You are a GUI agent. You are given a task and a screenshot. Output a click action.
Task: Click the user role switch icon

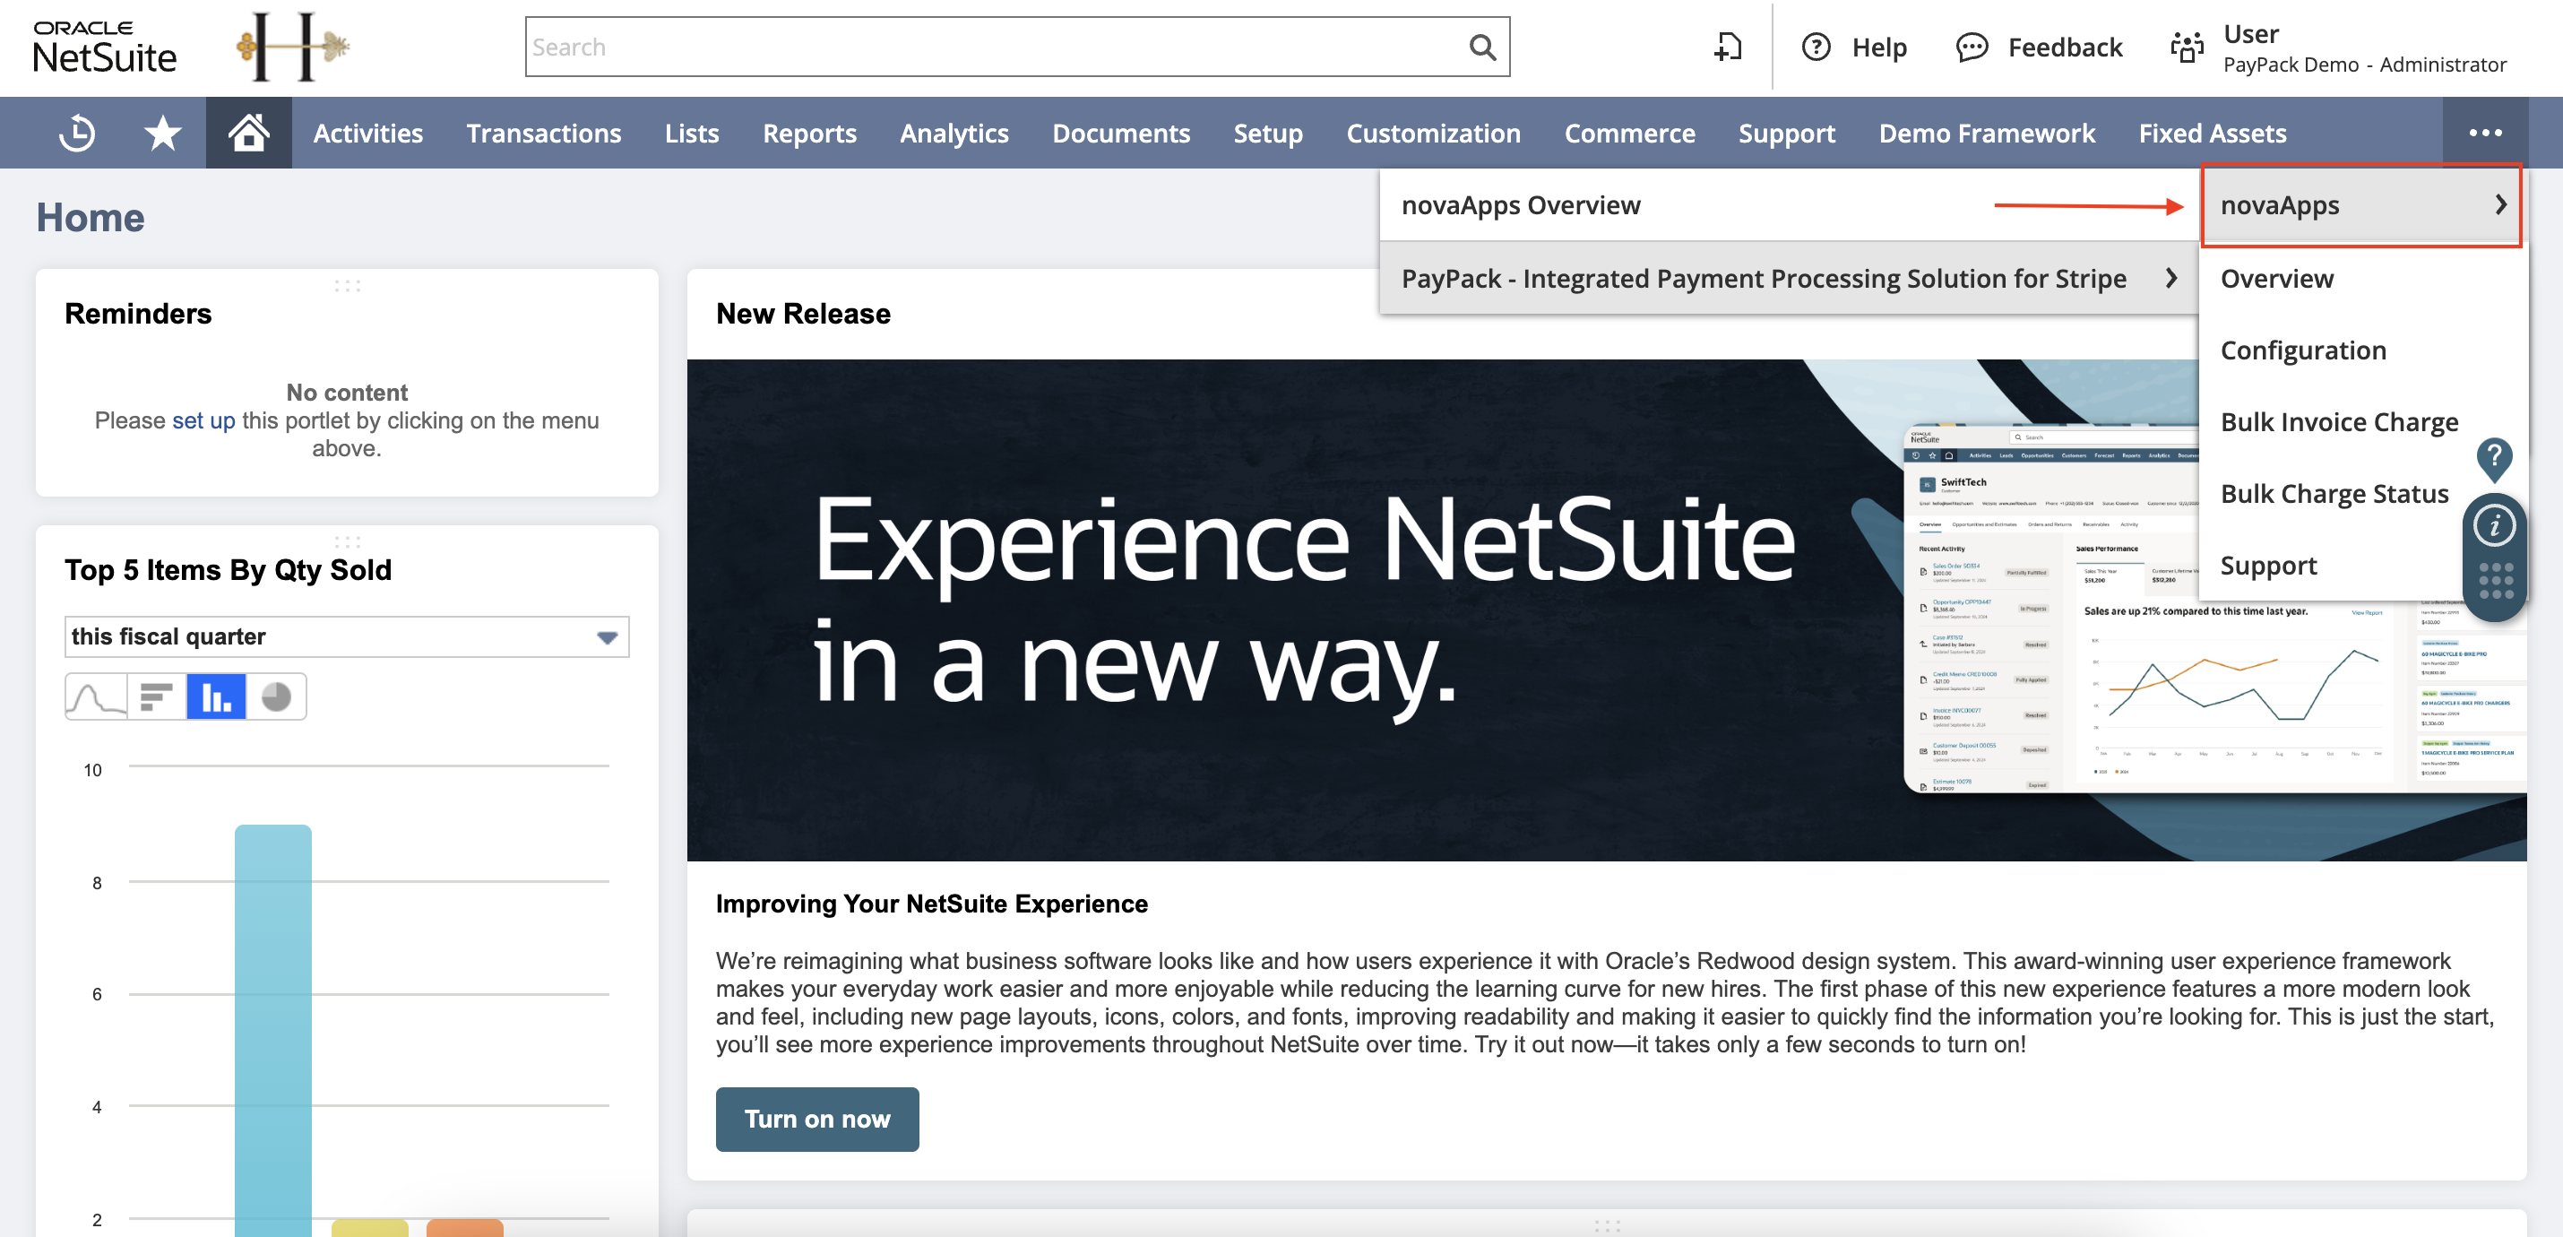(x=2186, y=47)
